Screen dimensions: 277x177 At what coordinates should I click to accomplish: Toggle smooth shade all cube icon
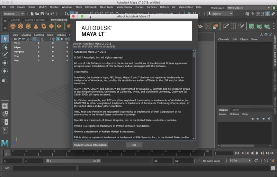click(x=58, y=39)
